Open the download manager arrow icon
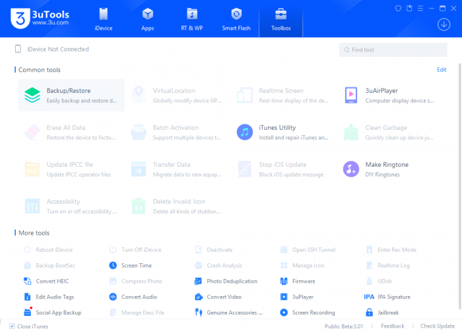462x333 pixels. [444, 24]
